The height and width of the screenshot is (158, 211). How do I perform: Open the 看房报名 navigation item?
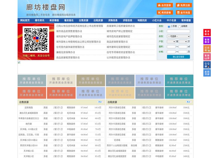tap(69, 20)
